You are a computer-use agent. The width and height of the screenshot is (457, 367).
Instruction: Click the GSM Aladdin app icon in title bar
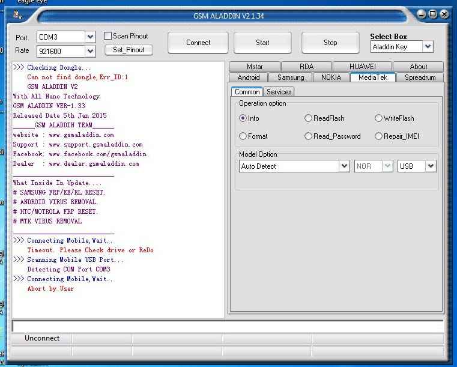pos(18,14)
